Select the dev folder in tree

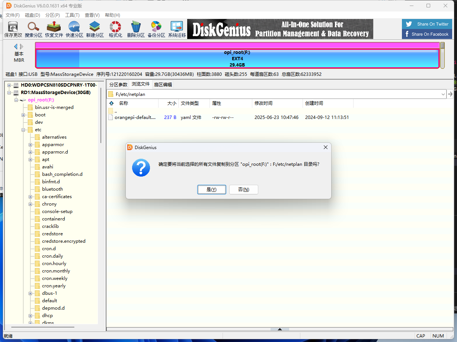tap(39, 122)
